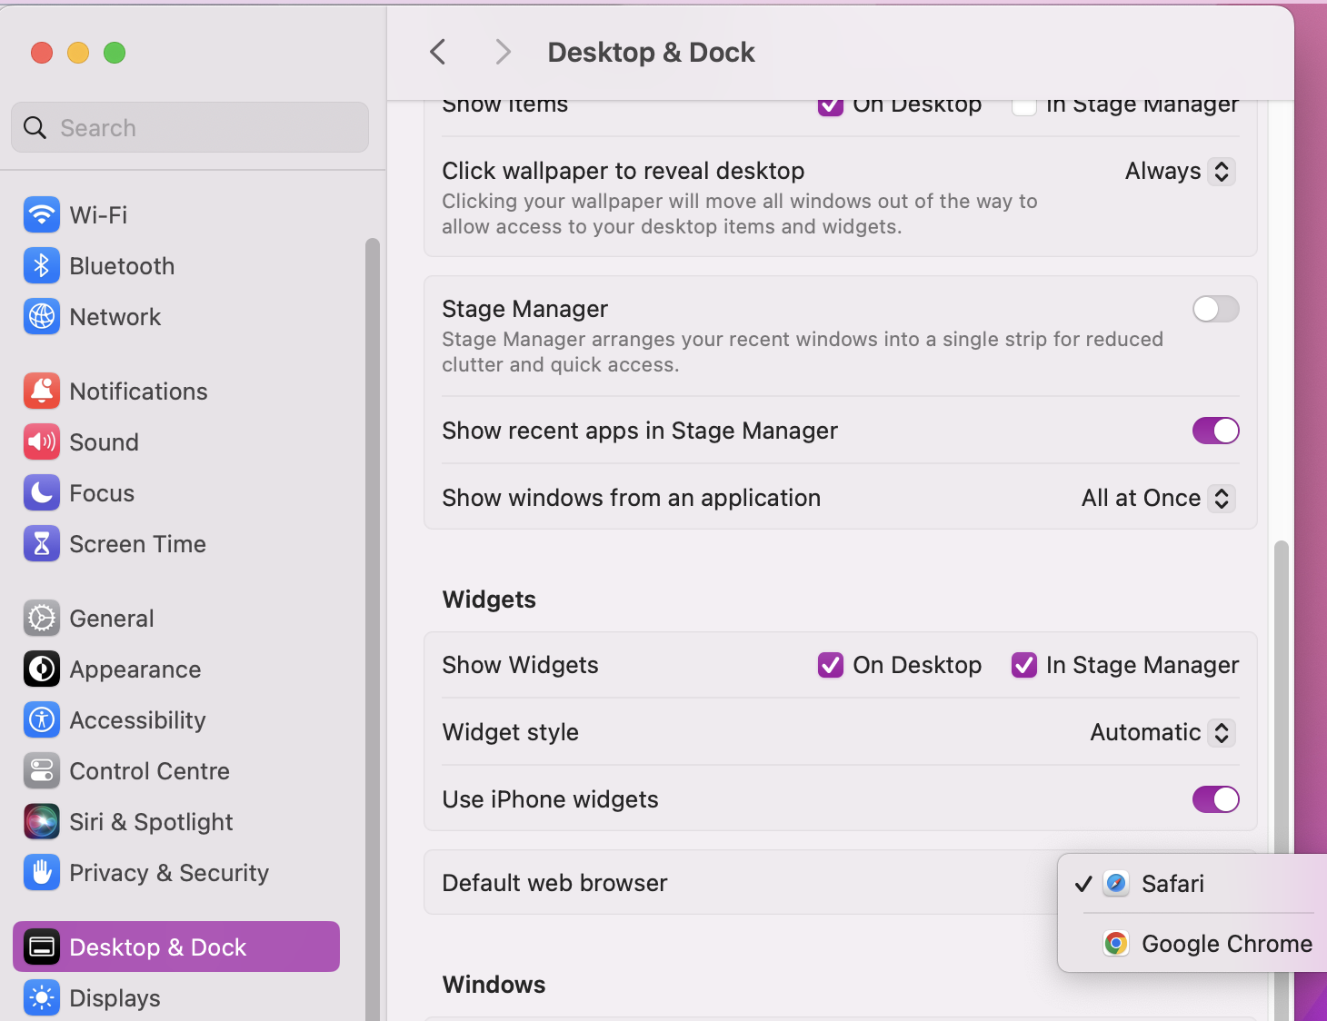The image size is (1327, 1021).
Task: Enable the Stage Manager toggle
Action: coord(1215,309)
